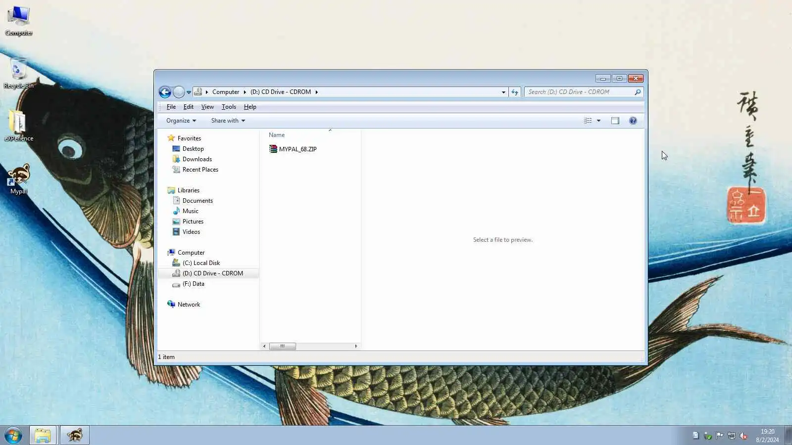Click the Change your view icon

[x=588, y=121]
